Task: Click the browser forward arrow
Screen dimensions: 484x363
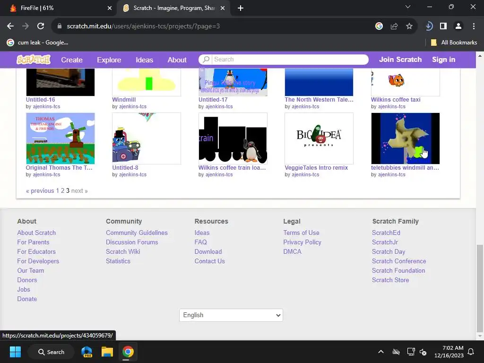Action: (26, 26)
